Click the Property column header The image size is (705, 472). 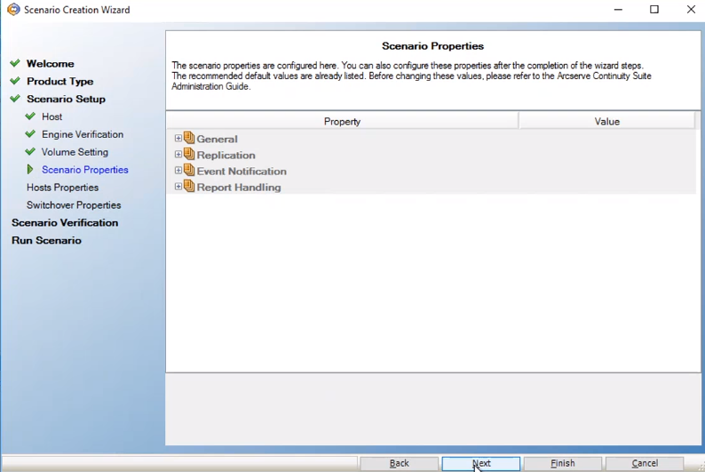[x=342, y=122]
